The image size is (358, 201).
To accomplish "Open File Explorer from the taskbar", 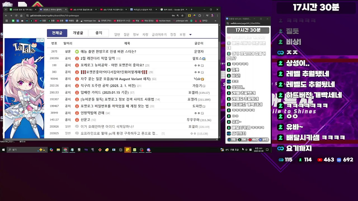I will (58, 150).
